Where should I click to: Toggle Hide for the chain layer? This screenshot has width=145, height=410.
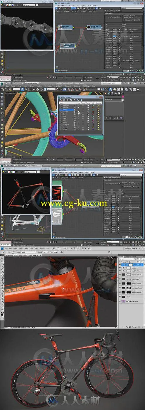78,114
